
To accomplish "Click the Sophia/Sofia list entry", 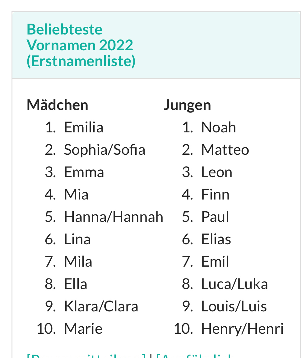I will [104, 150].
